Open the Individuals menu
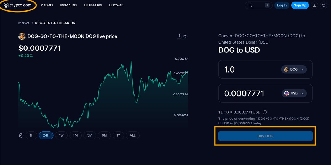Screen dimensions: 331x165 point(68,5)
